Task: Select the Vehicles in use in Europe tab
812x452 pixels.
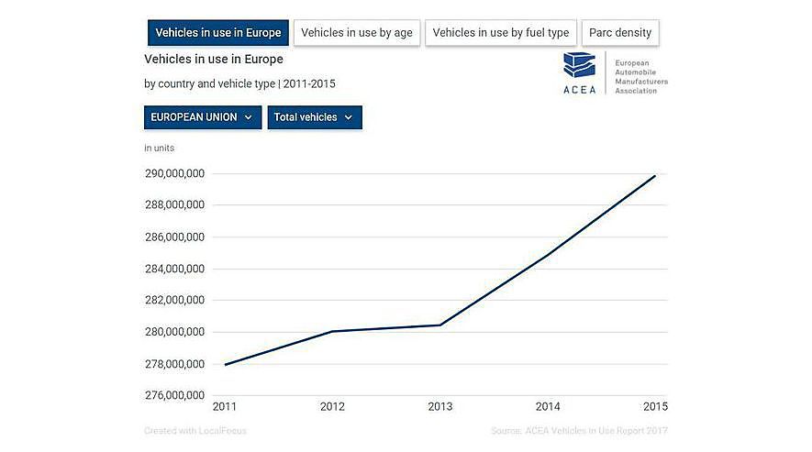Action: click(x=218, y=33)
